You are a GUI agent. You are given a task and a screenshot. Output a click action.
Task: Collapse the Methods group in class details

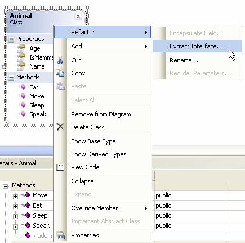click(x=5, y=186)
